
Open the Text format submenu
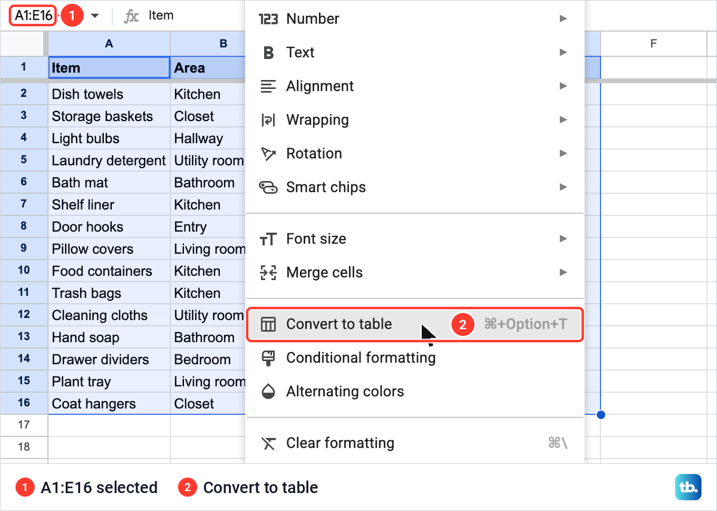pos(415,53)
